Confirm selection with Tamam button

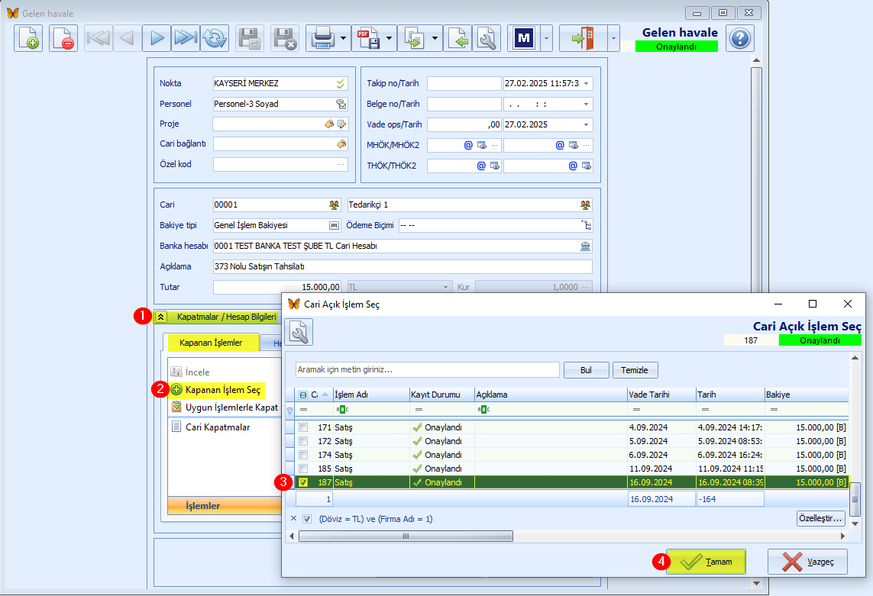[706, 562]
